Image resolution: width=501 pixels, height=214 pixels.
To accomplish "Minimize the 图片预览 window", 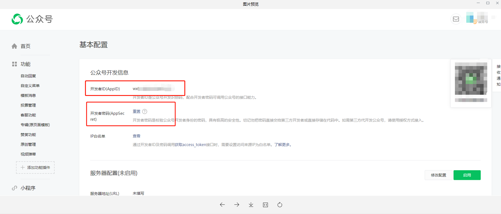I will (478, 3).
